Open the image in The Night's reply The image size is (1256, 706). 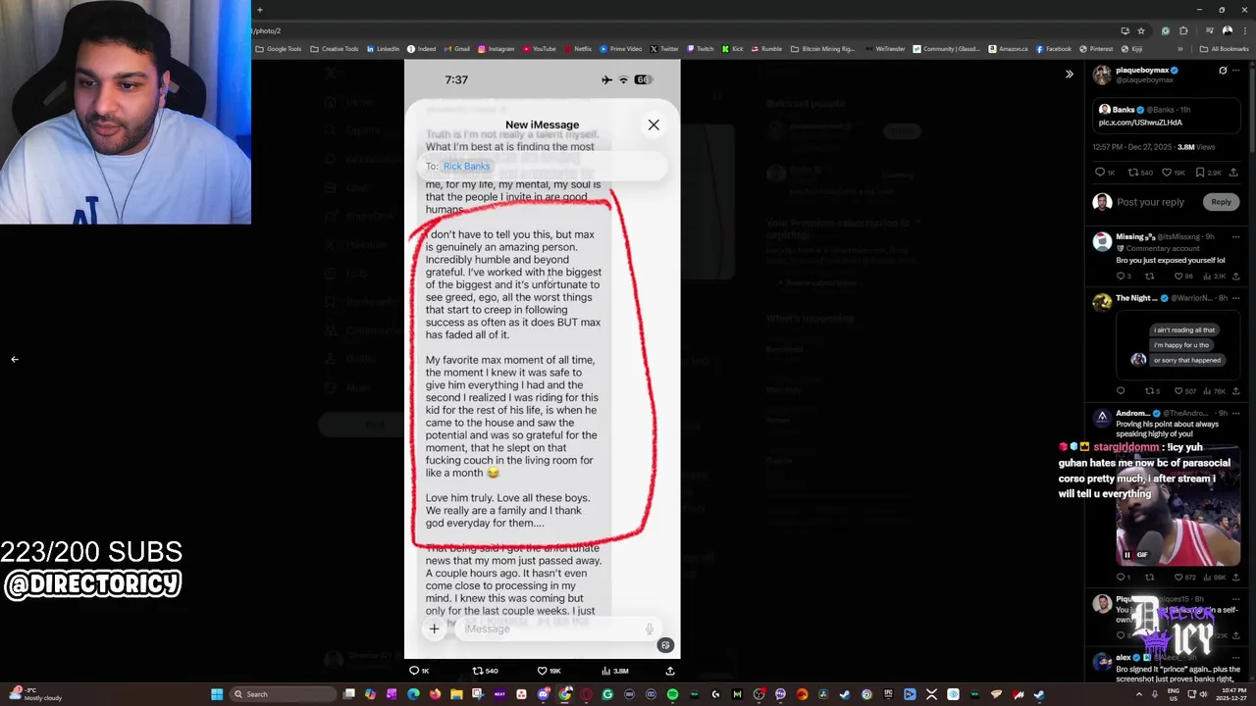[x=1177, y=343]
